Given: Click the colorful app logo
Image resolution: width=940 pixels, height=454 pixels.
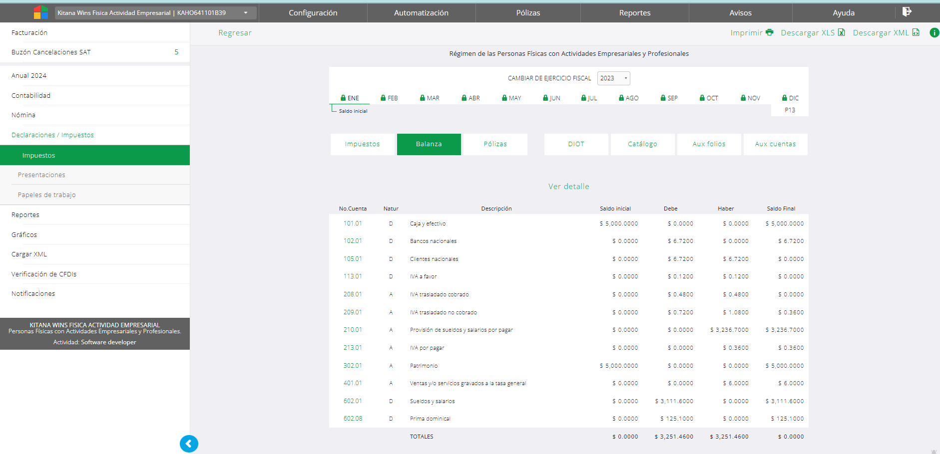Looking at the screenshot, I should click(40, 12).
